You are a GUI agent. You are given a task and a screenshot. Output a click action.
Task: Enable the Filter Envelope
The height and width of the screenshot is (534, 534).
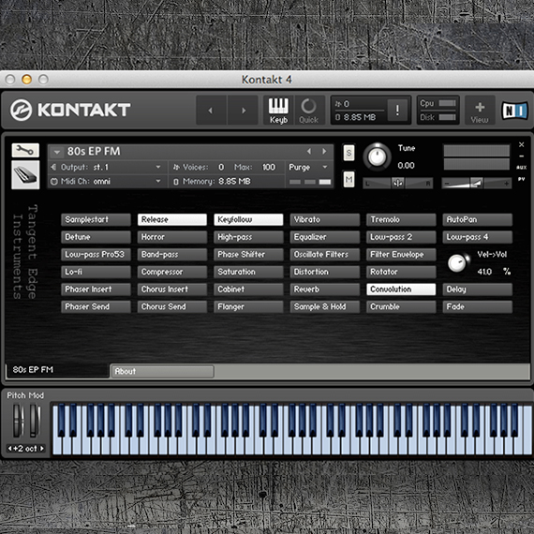[401, 255]
